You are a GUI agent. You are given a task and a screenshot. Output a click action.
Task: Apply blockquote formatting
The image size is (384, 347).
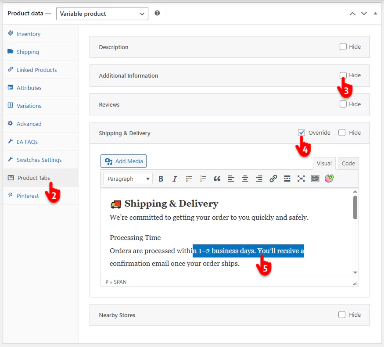tap(217, 179)
